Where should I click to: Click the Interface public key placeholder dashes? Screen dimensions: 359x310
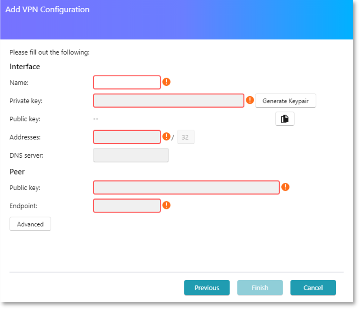96,119
